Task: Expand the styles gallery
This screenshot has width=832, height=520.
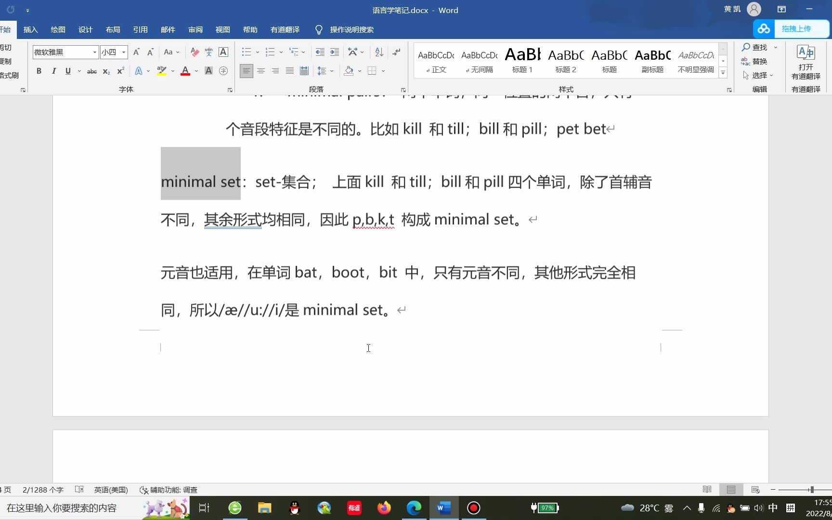Action: (x=723, y=73)
